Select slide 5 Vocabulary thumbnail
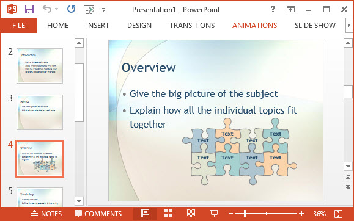The image size is (354, 221). [40, 197]
